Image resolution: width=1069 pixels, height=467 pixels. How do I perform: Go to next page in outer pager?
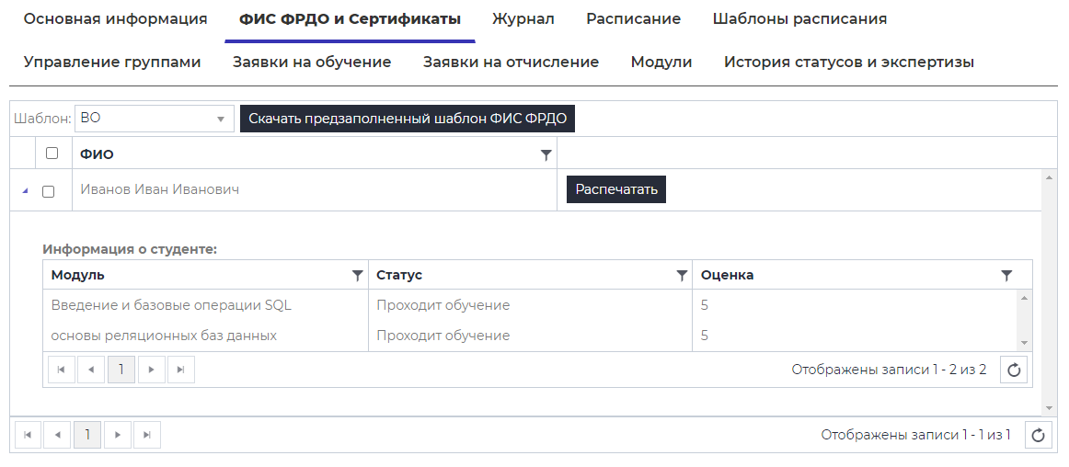click(x=117, y=436)
